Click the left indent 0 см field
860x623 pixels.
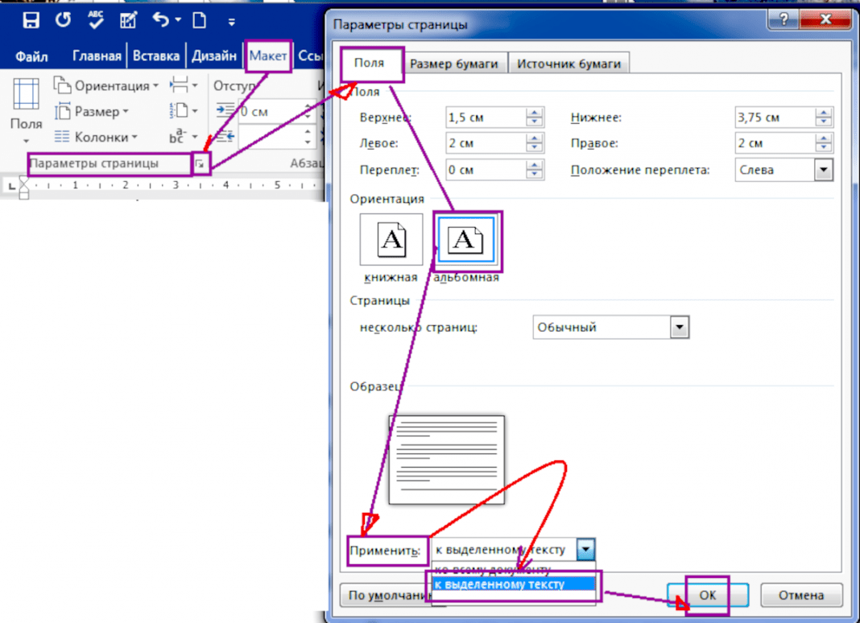[x=271, y=111]
